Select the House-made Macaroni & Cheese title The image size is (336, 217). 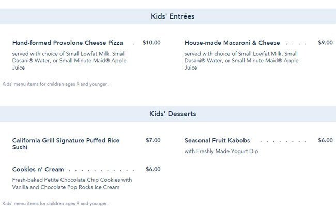[232, 43]
